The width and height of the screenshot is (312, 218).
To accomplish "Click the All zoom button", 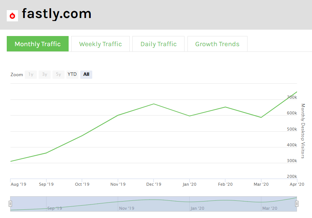I will point(86,74).
